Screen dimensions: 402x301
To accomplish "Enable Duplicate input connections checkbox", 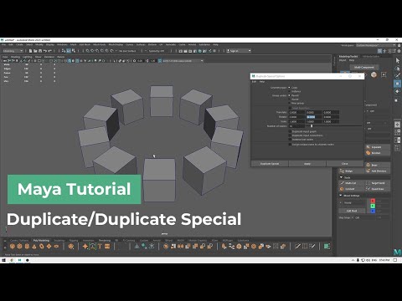I will 290,135.
